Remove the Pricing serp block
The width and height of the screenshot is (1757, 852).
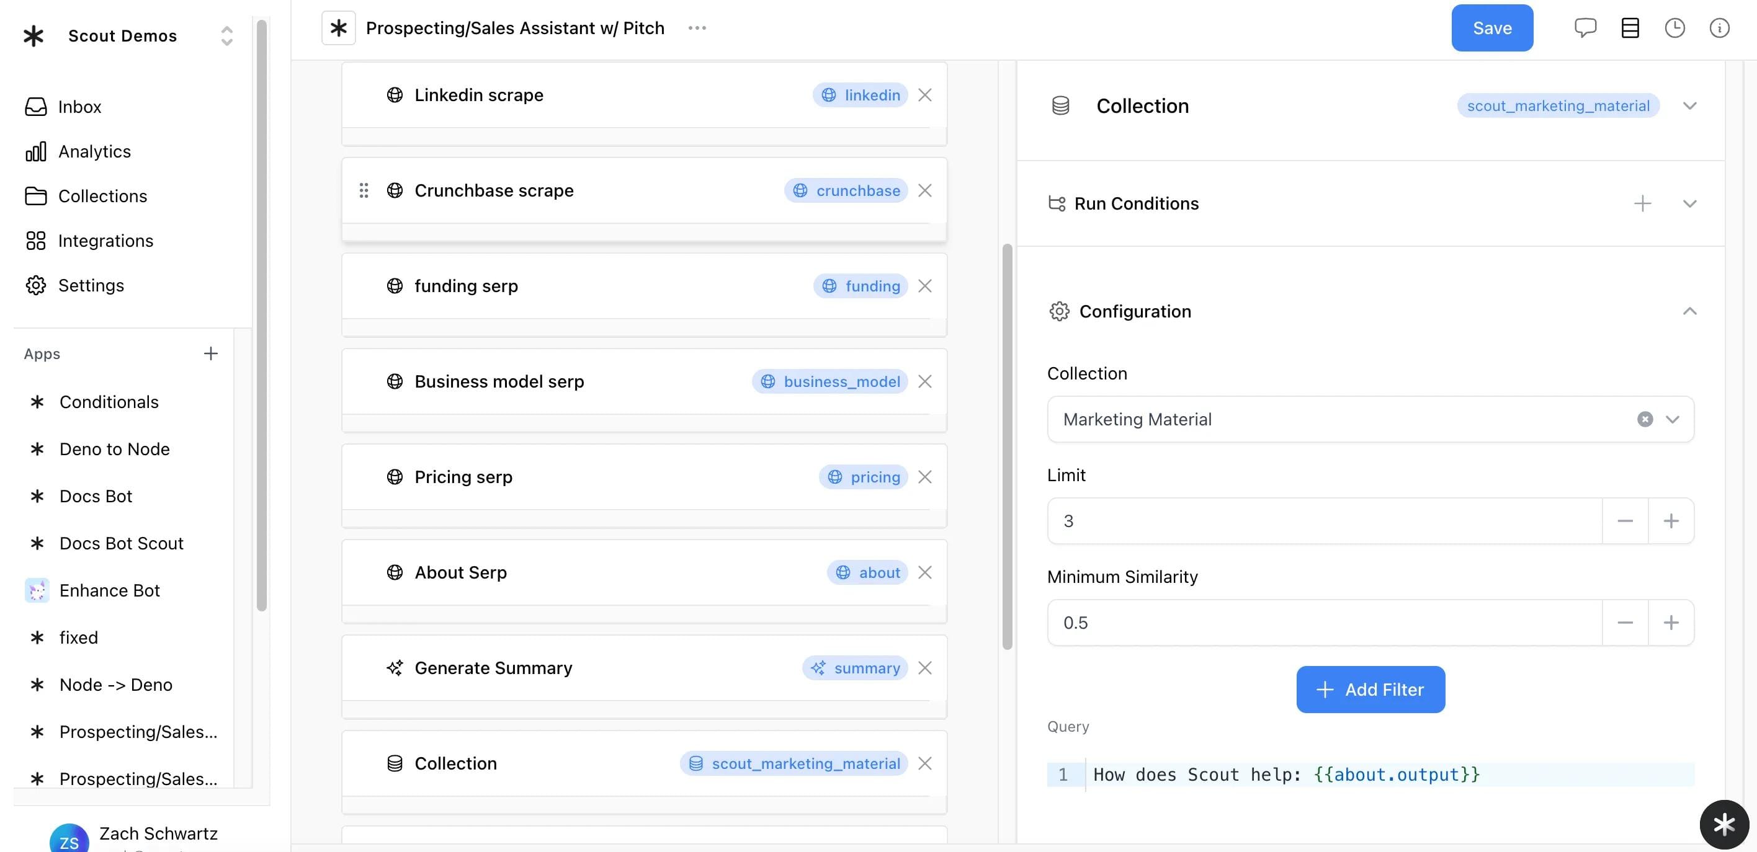click(x=925, y=476)
